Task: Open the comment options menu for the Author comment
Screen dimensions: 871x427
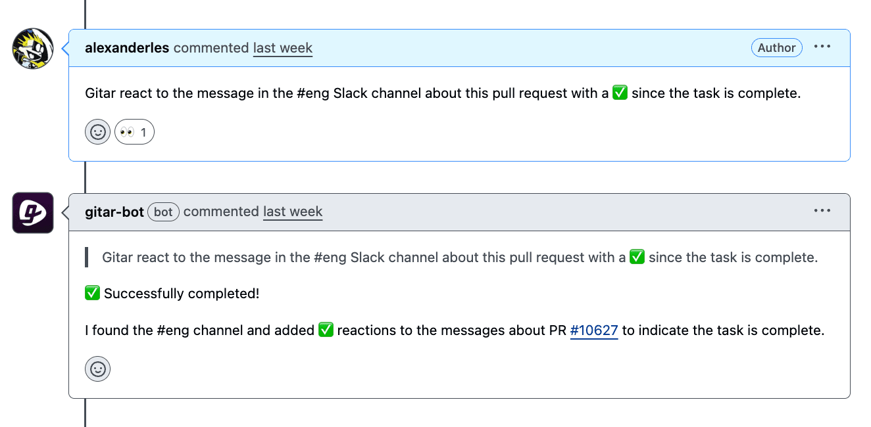Action: [822, 47]
